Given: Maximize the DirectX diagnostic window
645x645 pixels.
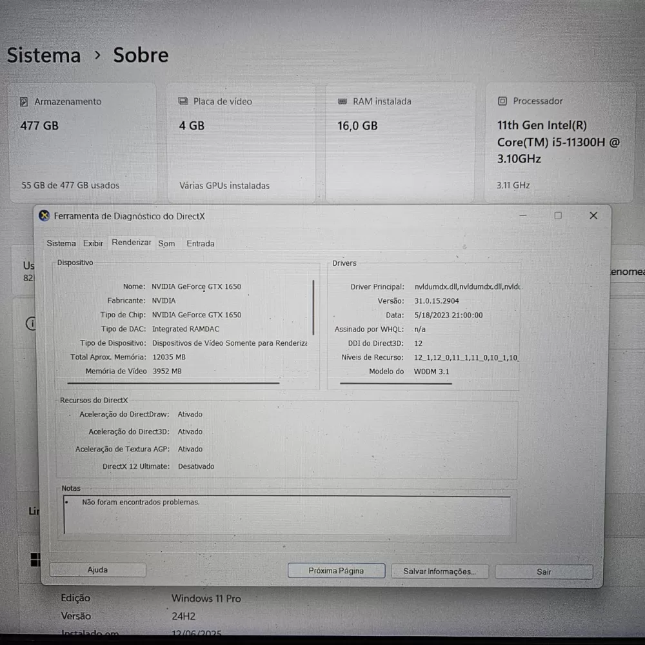Looking at the screenshot, I should click(558, 215).
